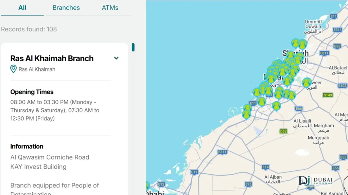This screenshot has width=348, height=195.
Task: Click the left marker of the northernmost pair
Action: click(295, 43)
